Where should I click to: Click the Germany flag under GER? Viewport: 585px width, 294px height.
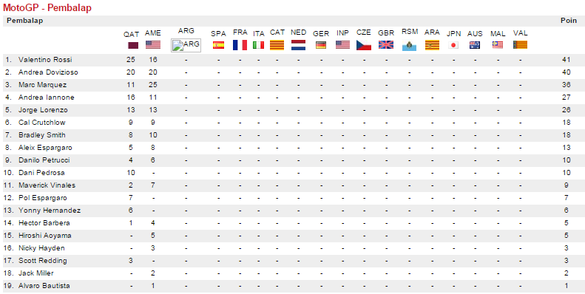[321, 46]
